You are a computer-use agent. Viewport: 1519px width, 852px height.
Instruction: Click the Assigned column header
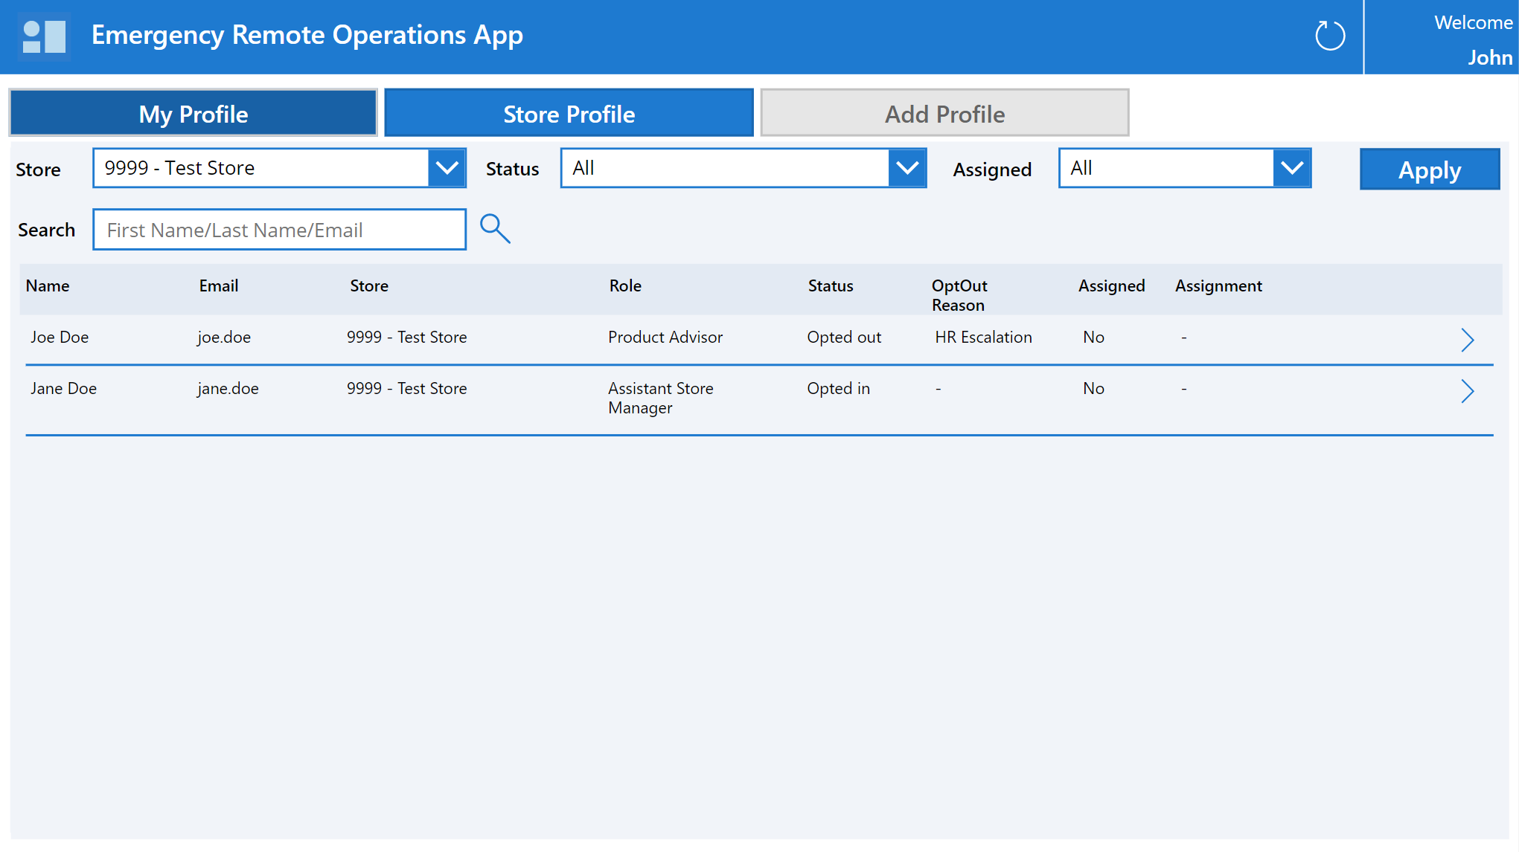point(1111,285)
